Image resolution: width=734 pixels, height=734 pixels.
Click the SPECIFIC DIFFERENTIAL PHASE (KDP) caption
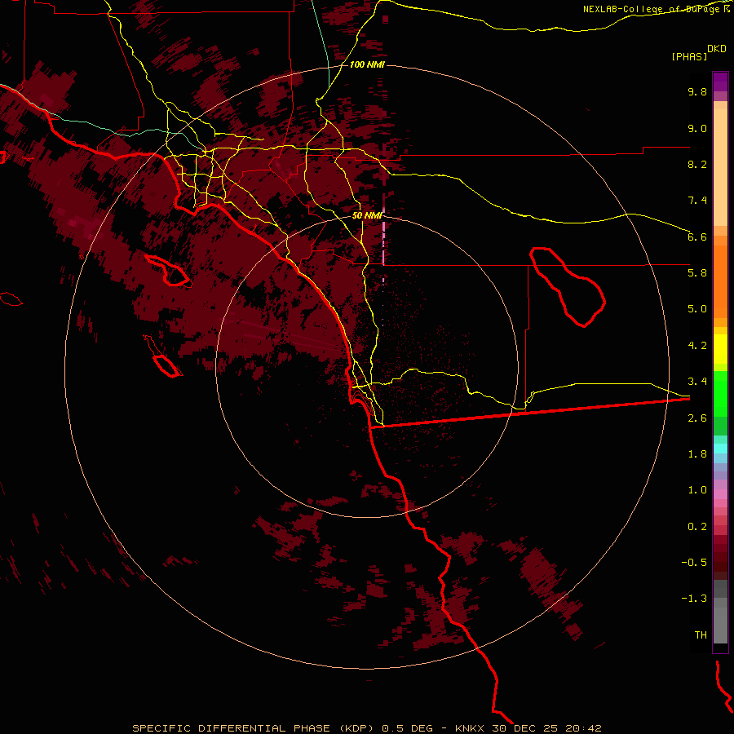(x=252, y=728)
